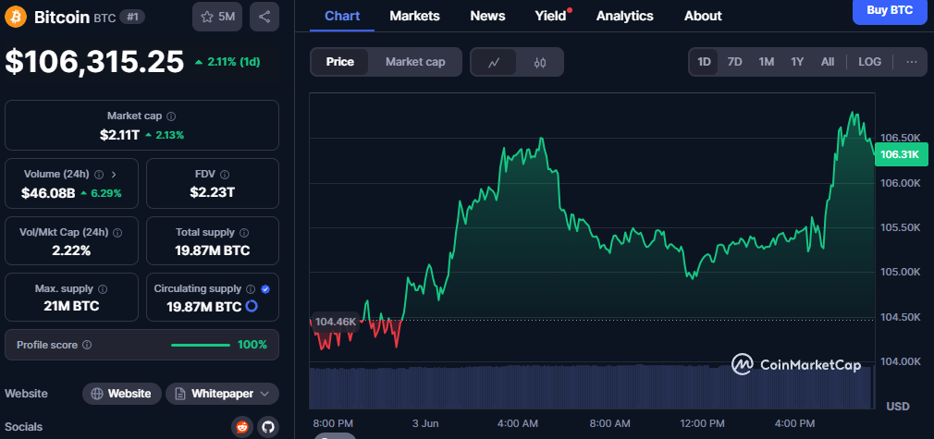Click the Buy BTC button
This screenshot has width=934, height=439.
(890, 10)
